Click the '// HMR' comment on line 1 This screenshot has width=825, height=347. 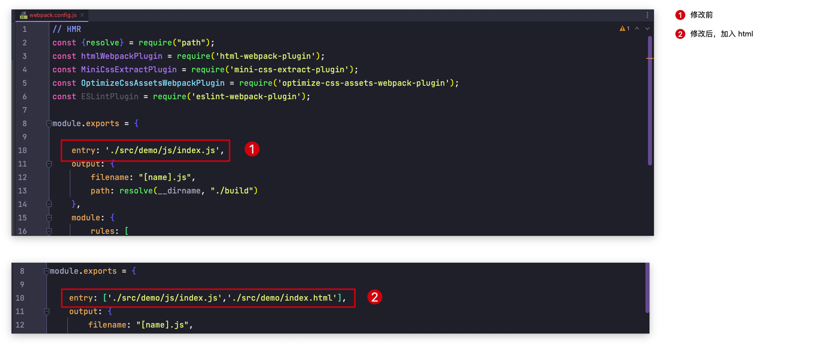[67, 29]
